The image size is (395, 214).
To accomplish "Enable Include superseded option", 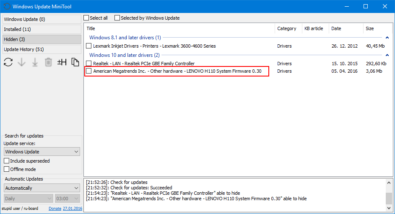I will [x=7, y=161].
